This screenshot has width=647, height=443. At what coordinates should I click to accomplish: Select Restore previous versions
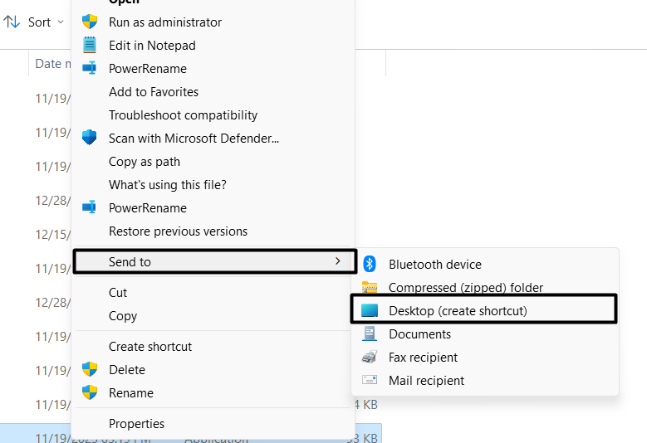(178, 231)
